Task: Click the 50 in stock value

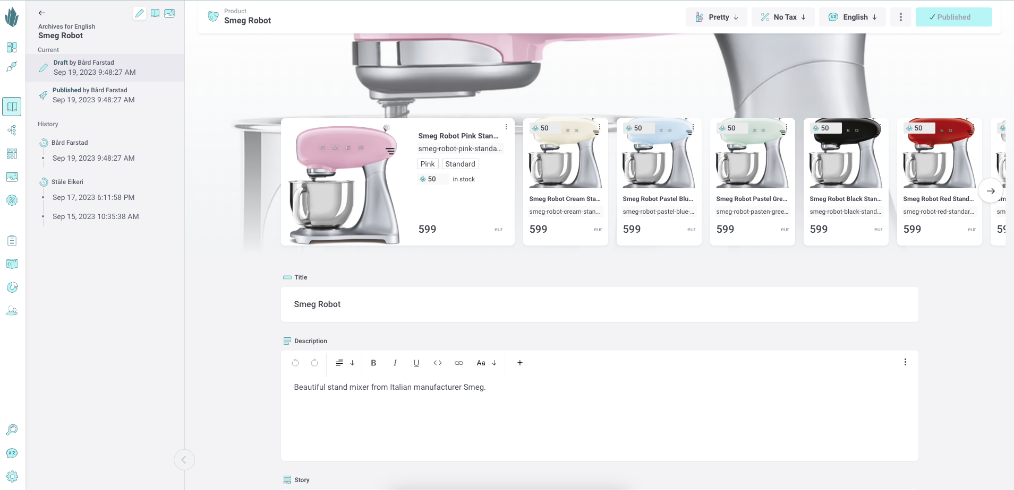Action: pyautogui.click(x=432, y=179)
